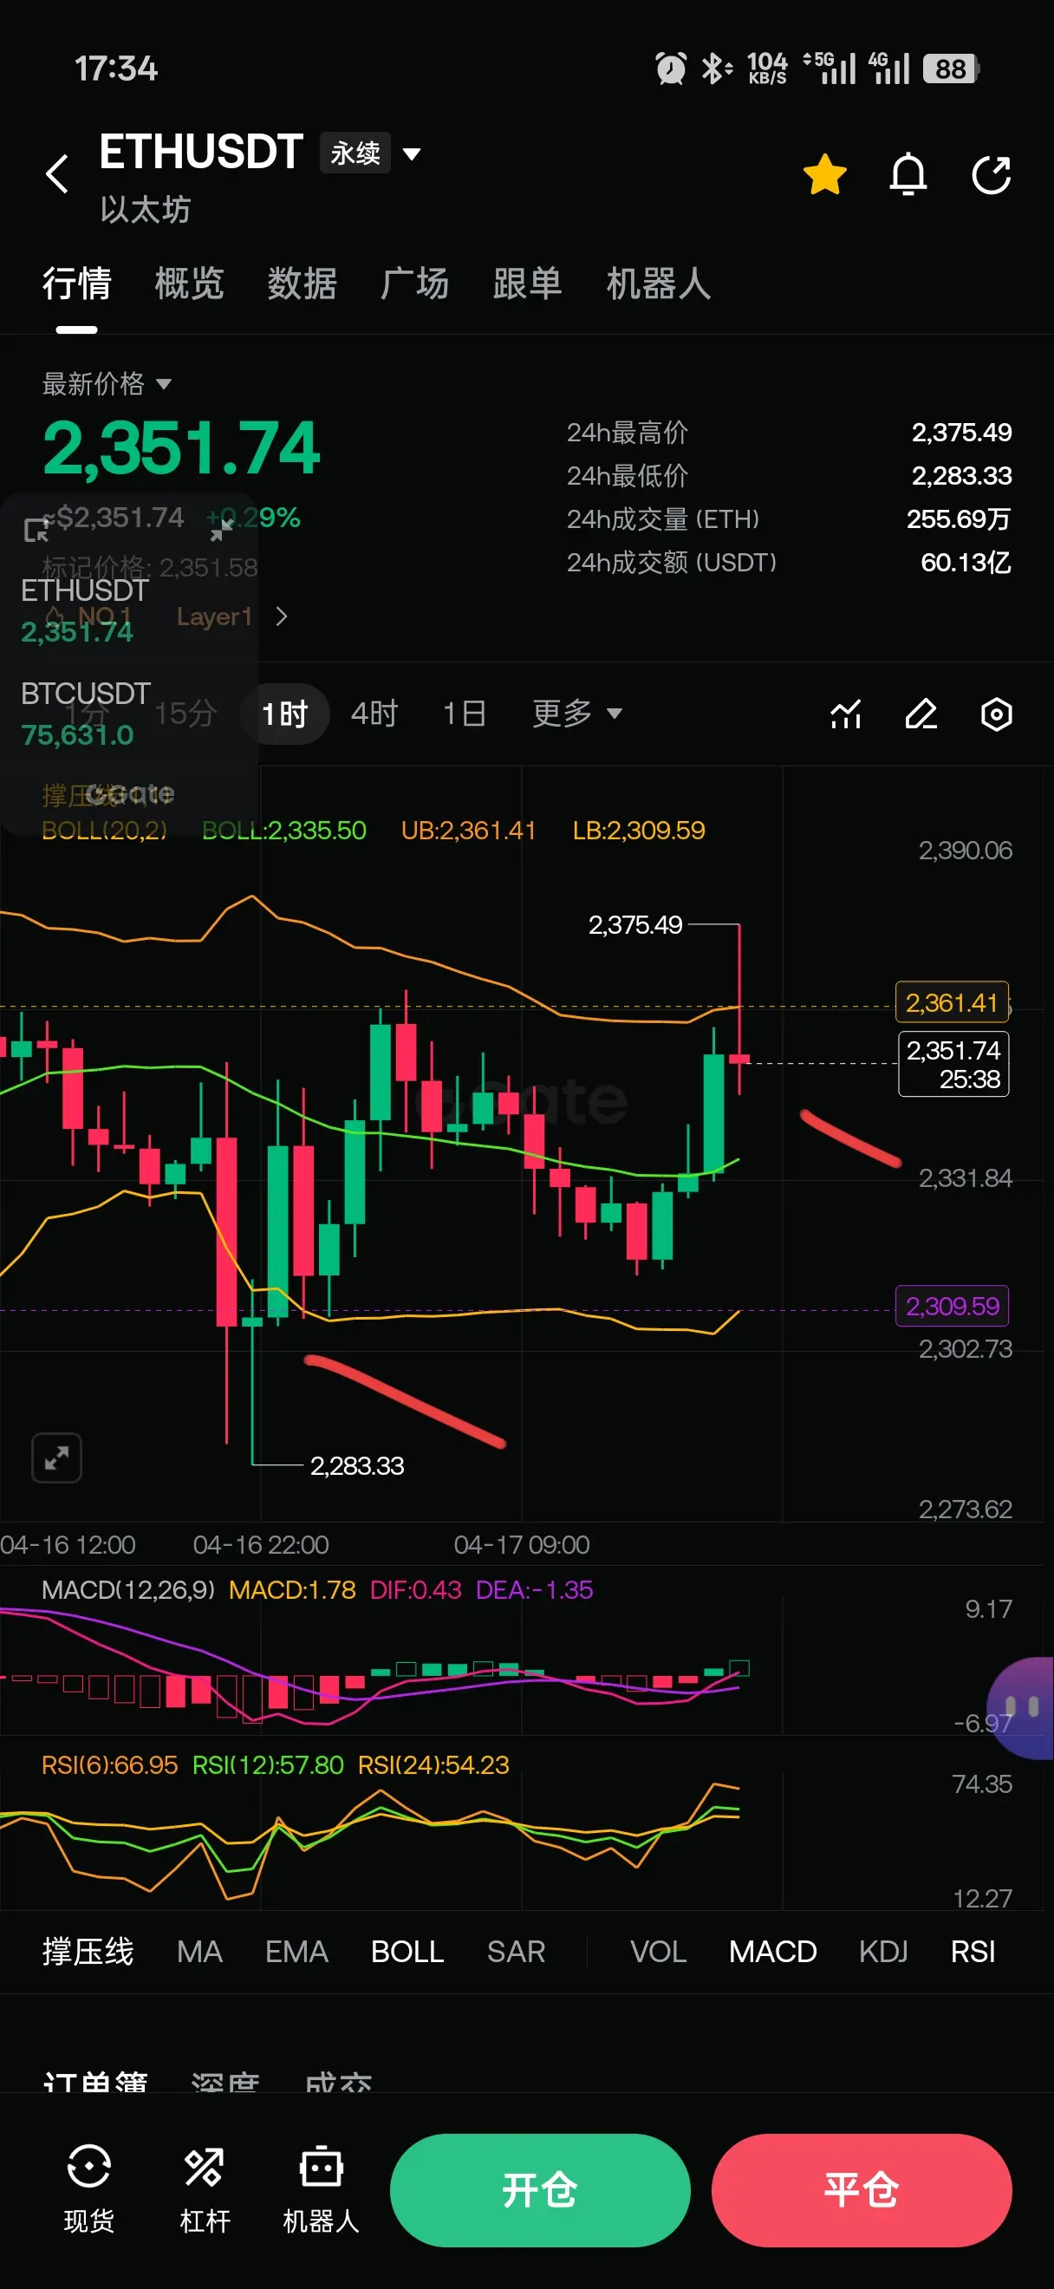Open the 现货 spot trading icon
The height and width of the screenshot is (2289, 1054).
(x=88, y=2189)
